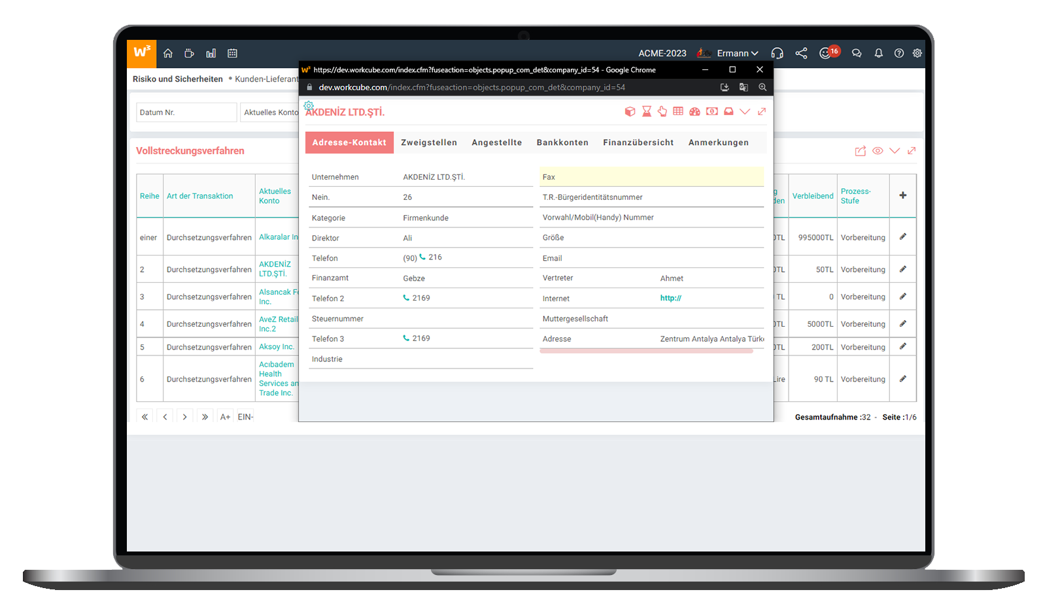
Task: Edit the row with 50TL remaining
Action: click(903, 269)
